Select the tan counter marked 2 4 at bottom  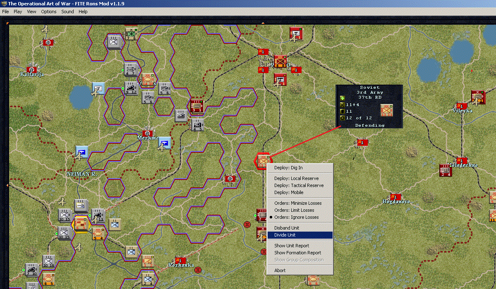point(148,279)
